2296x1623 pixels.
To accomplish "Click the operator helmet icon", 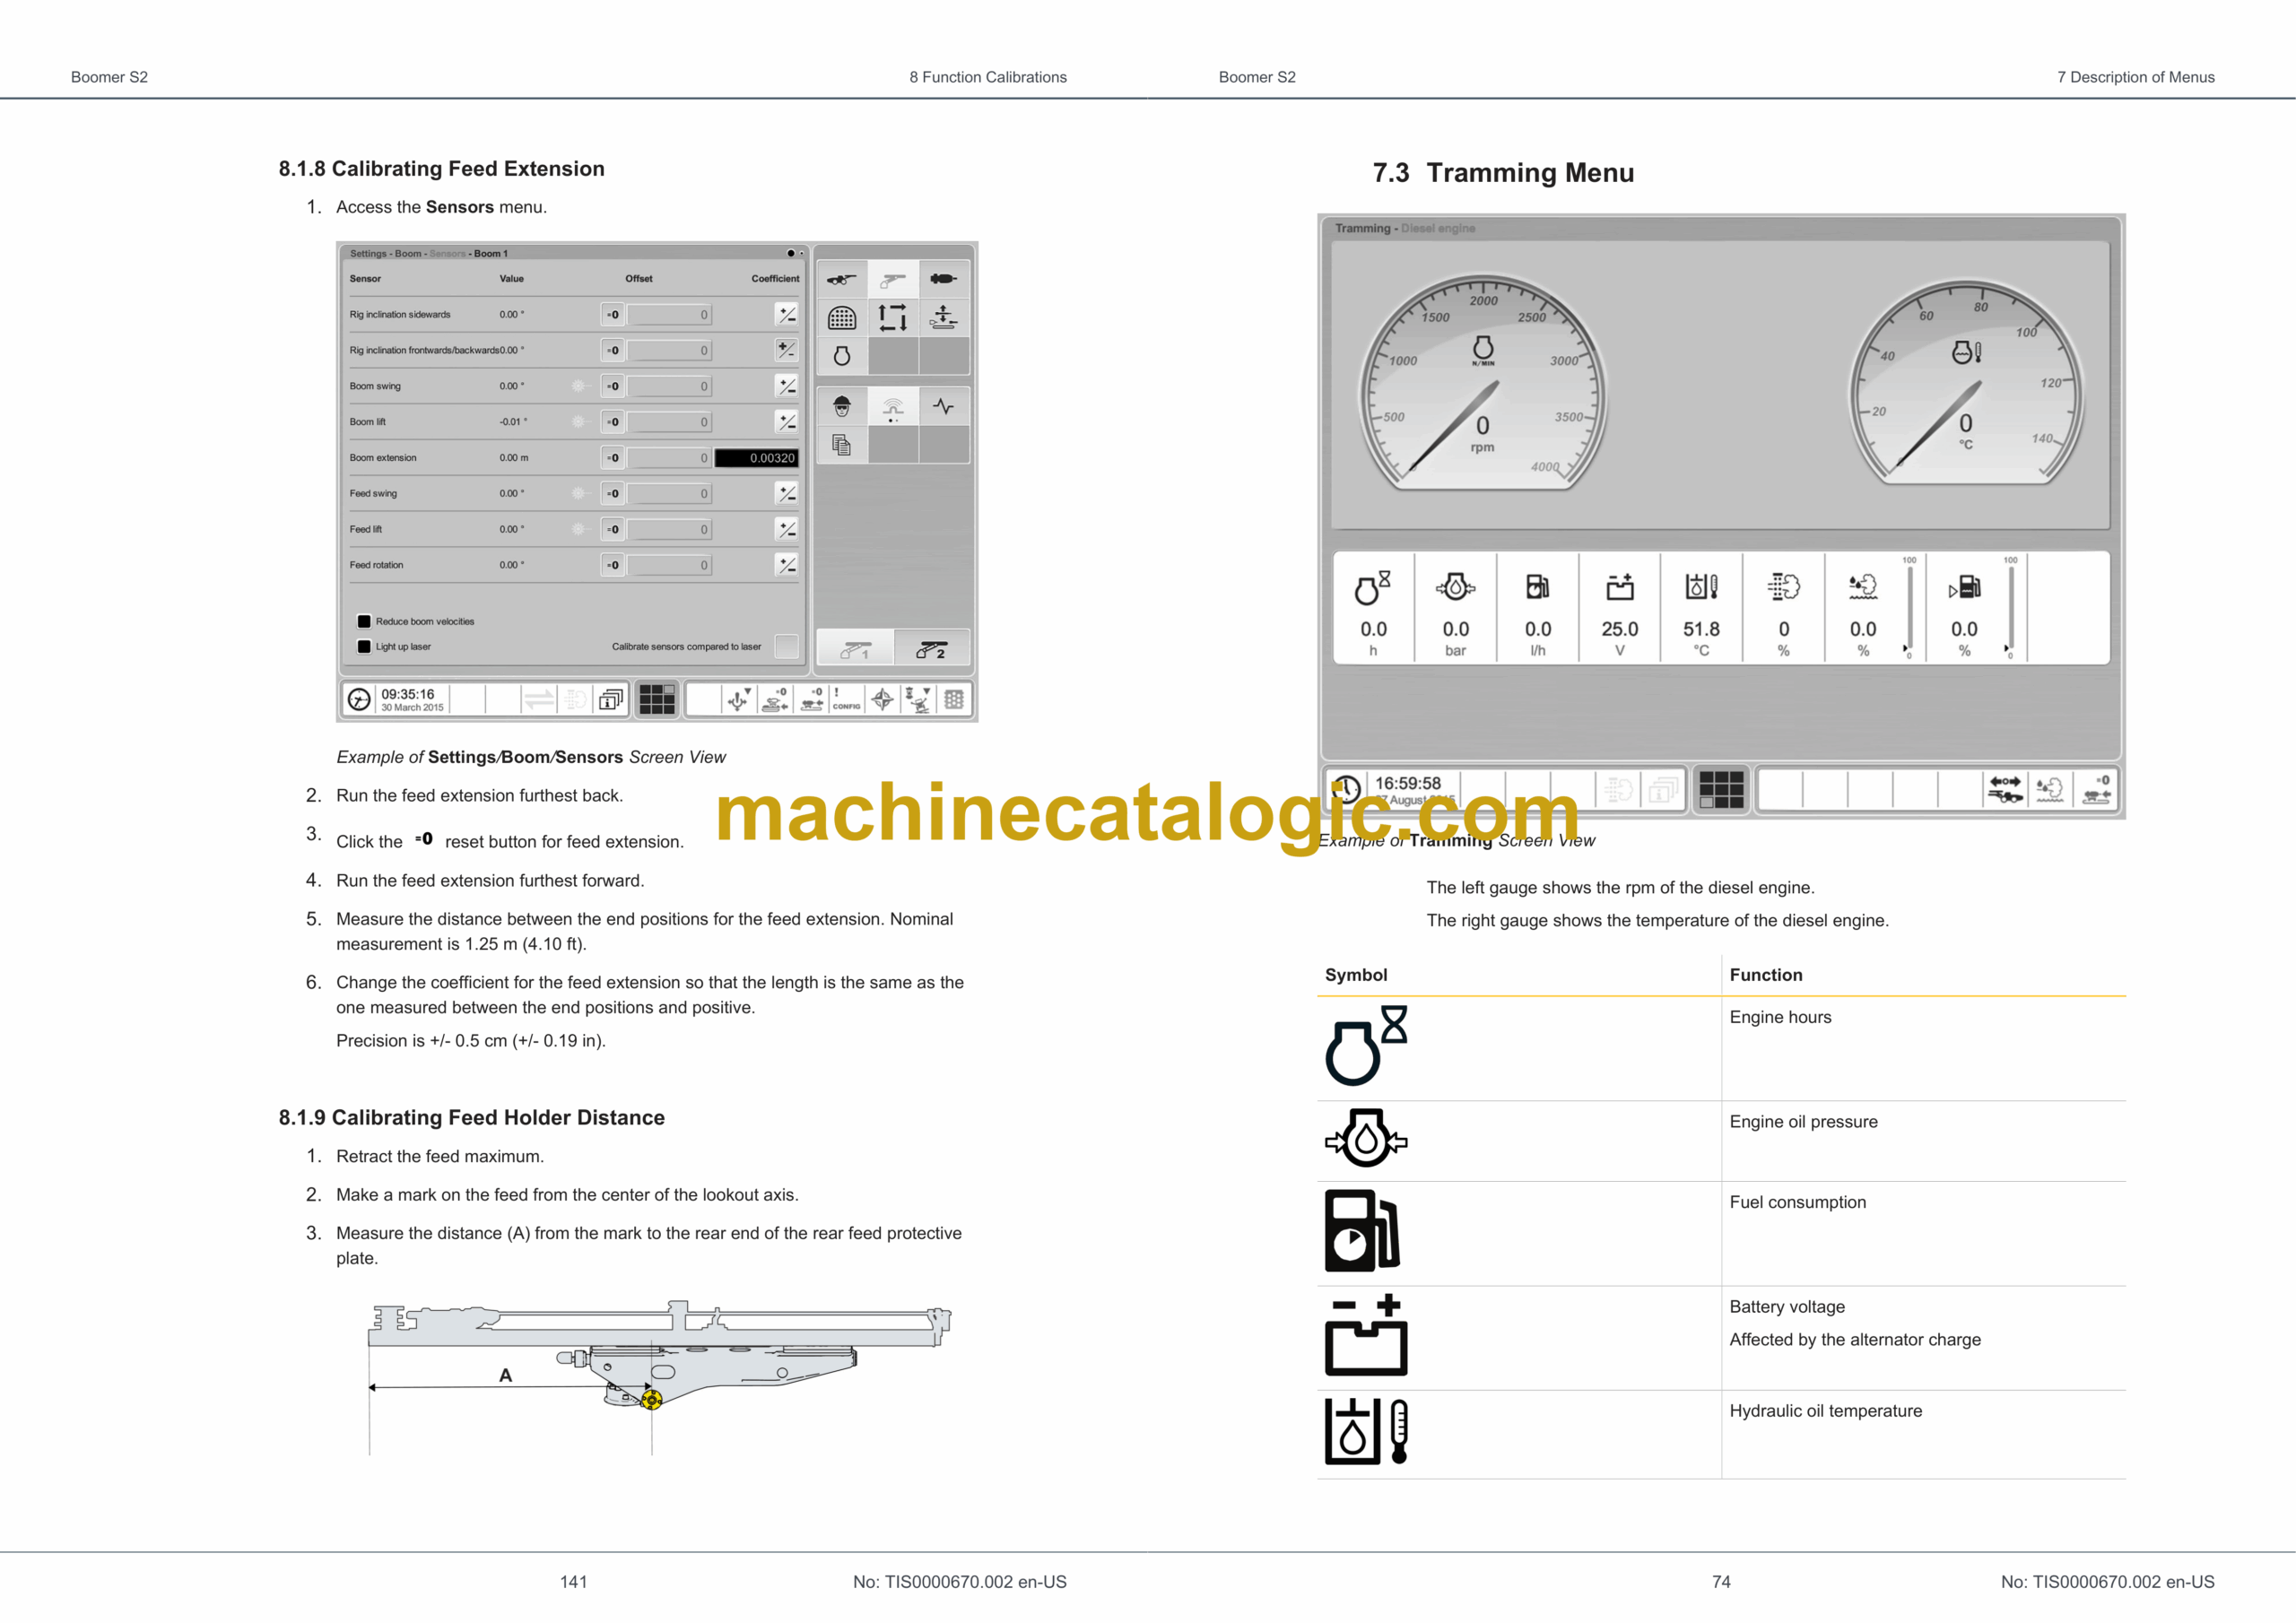I will pyautogui.click(x=841, y=407).
